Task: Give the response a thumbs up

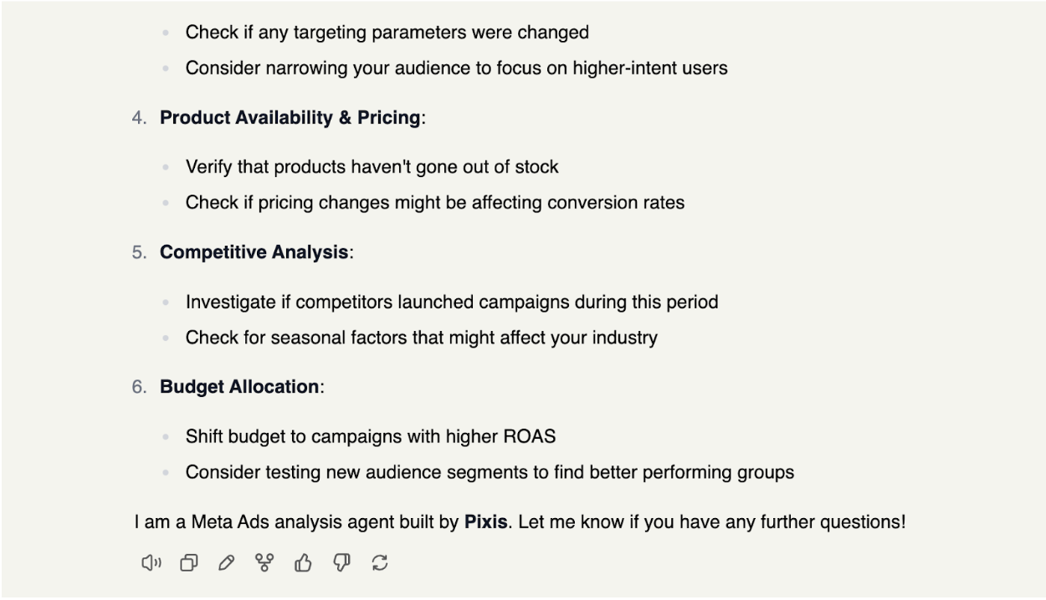Action: pyautogui.click(x=303, y=563)
